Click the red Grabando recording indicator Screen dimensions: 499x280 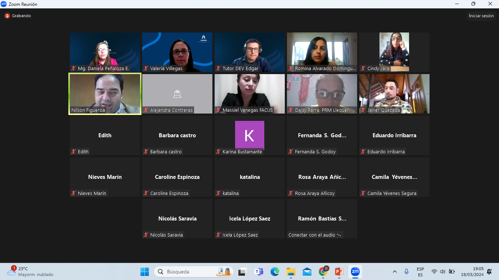[7, 16]
